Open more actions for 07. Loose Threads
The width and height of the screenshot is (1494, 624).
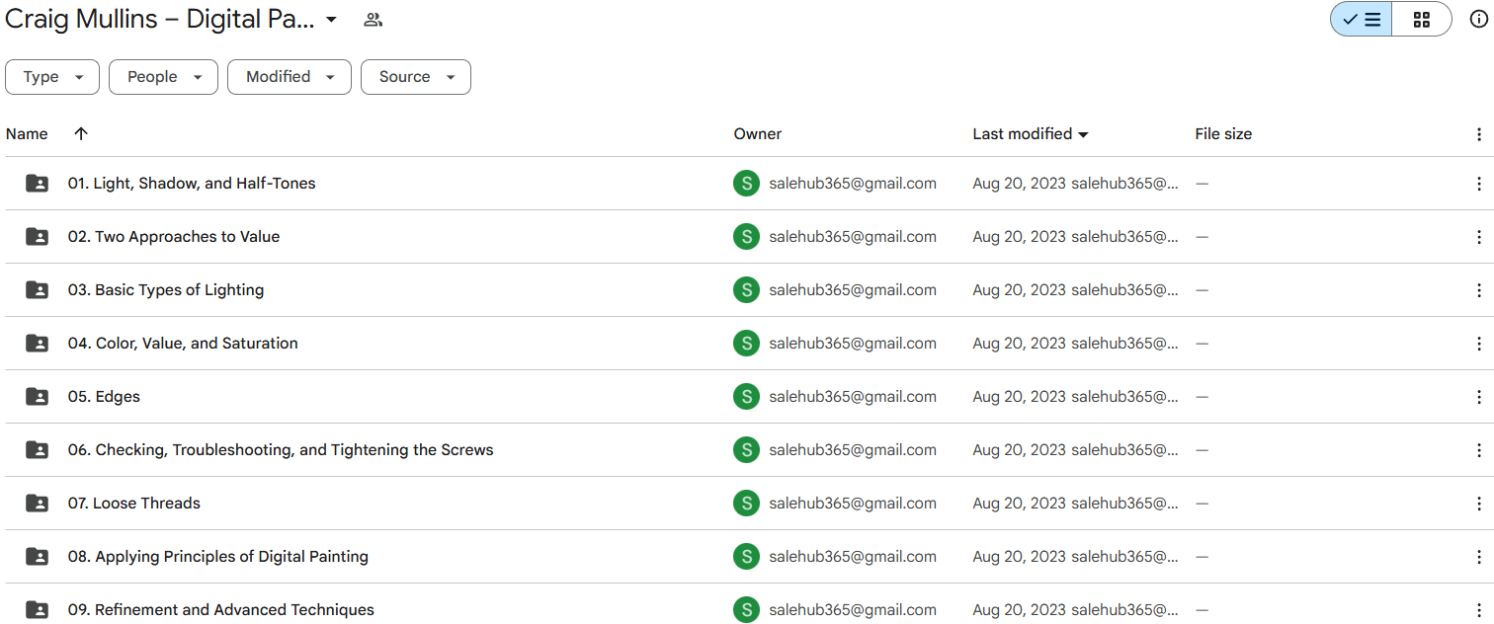tap(1478, 504)
